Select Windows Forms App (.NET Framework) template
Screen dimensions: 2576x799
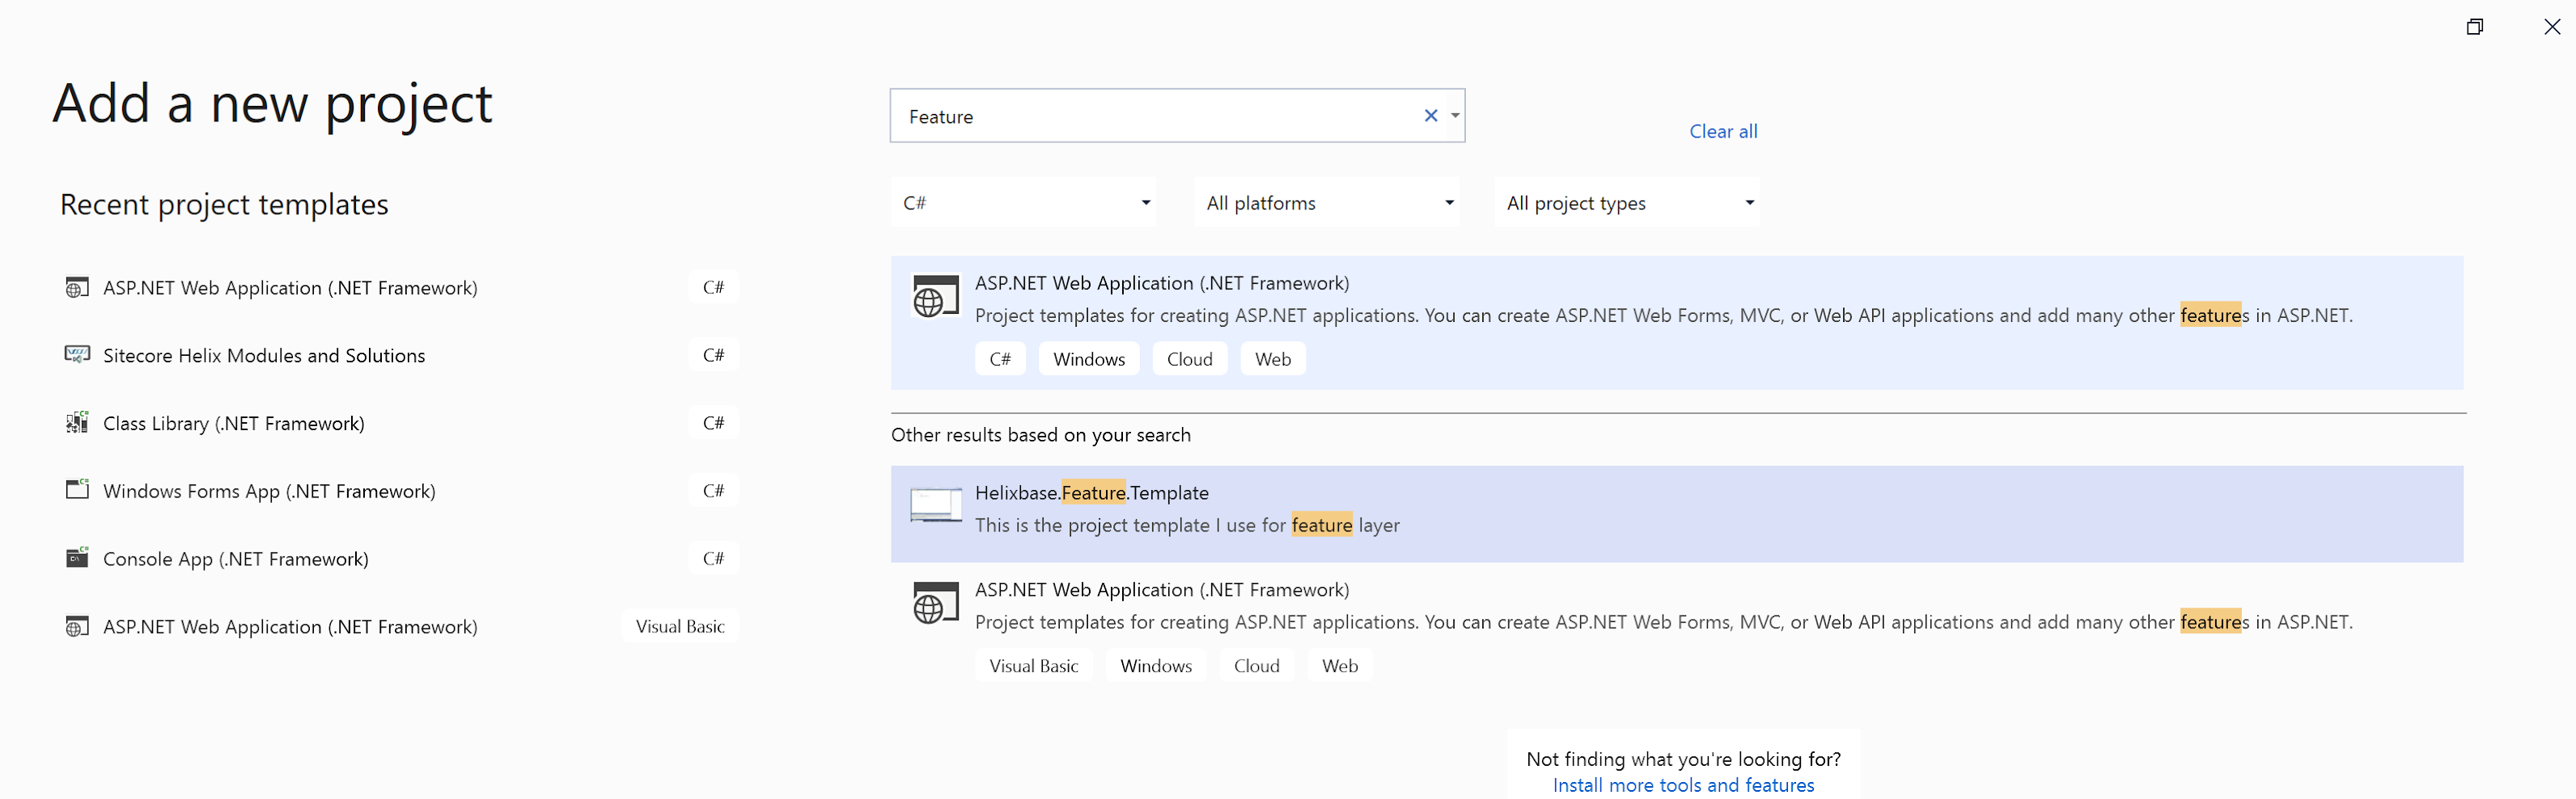[400, 491]
